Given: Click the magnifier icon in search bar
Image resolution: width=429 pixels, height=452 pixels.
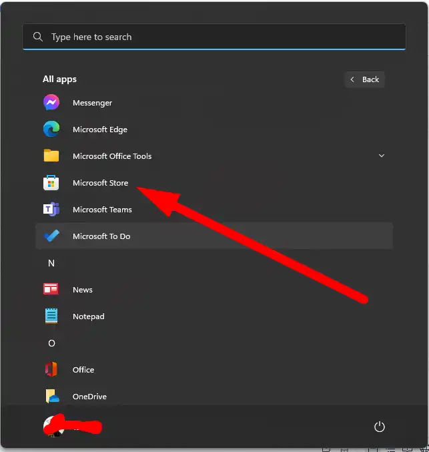Looking at the screenshot, I should pyautogui.click(x=38, y=37).
